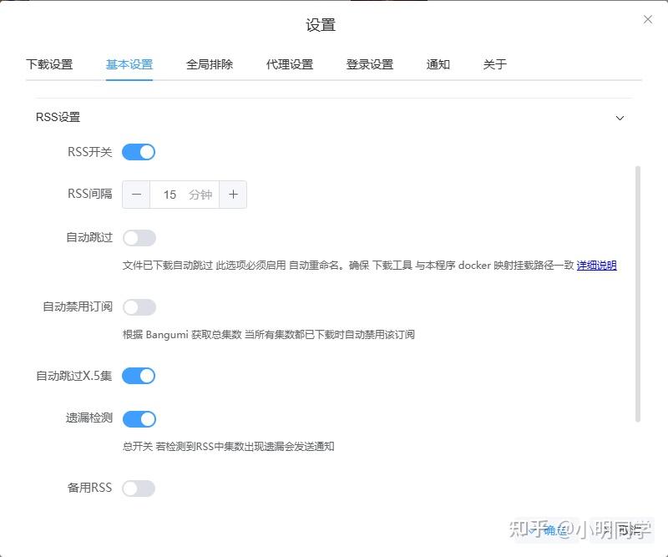Image resolution: width=668 pixels, height=557 pixels.
Task: Select the 代理设置 tab
Action: (289, 63)
